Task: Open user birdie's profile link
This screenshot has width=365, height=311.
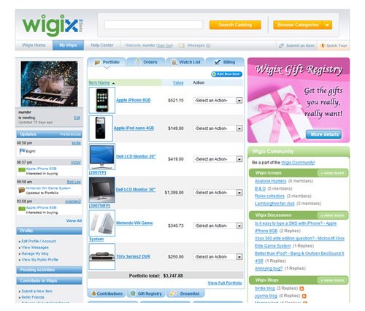Action: click(x=77, y=143)
